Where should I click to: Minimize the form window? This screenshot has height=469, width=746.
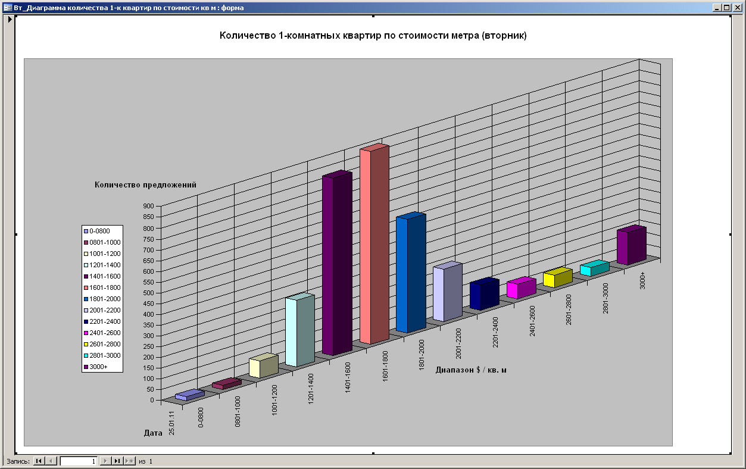pos(717,8)
